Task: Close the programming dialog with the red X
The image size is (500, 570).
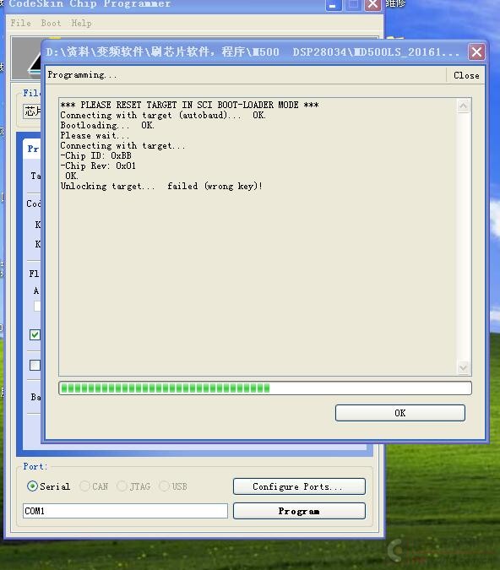Action: [x=476, y=52]
